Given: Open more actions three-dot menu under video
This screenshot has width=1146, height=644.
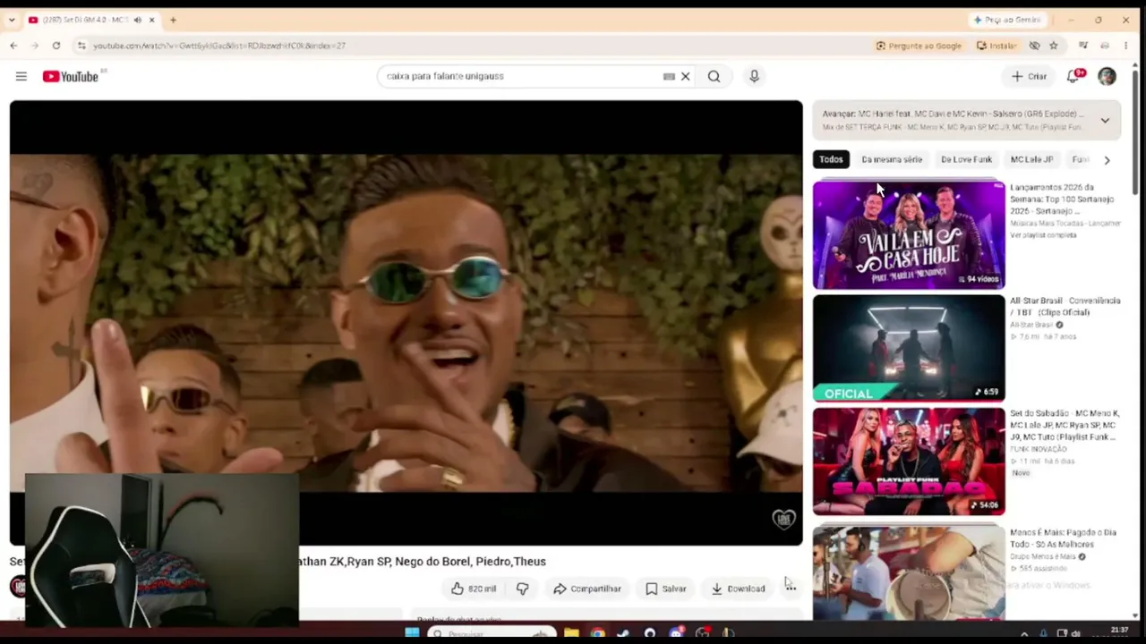Looking at the screenshot, I should pos(791,589).
